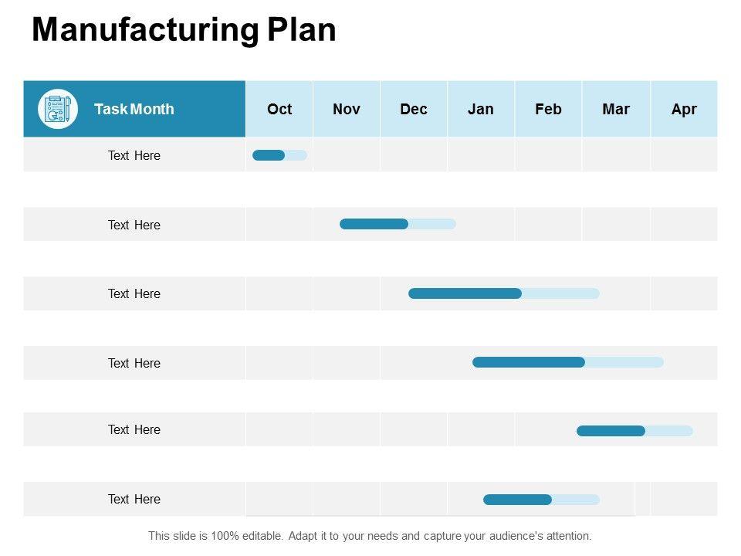The image size is (741, 556).
Task: Click the short progress bar under Oct
Action: pyautogui.click(x=279, y=155)
